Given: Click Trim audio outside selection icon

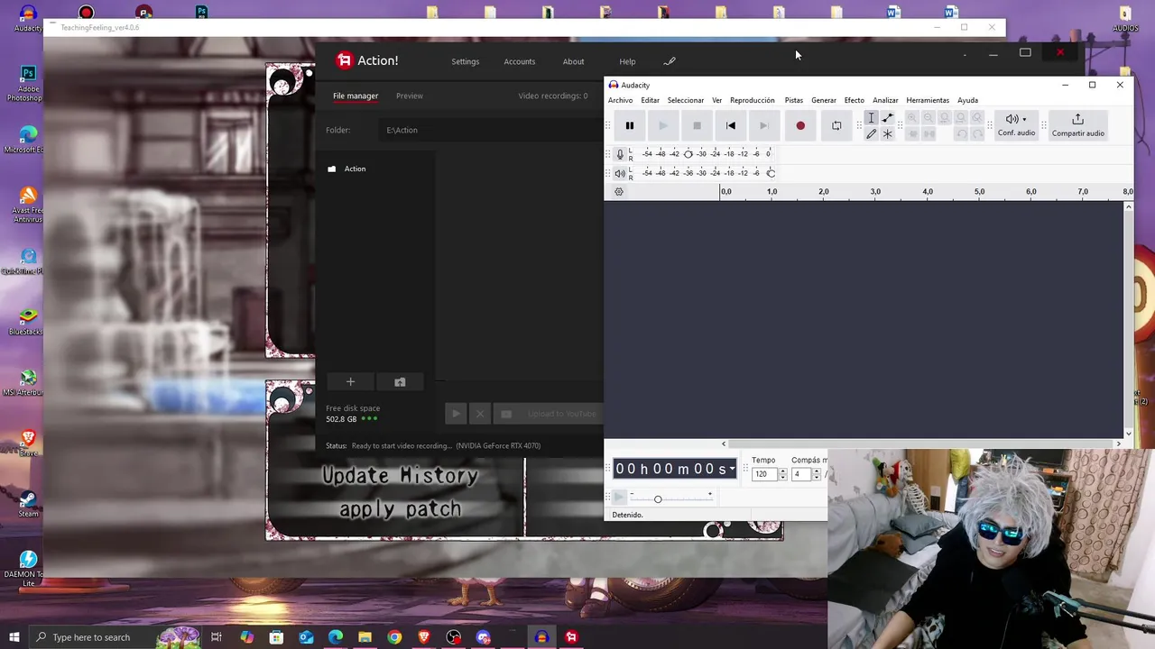Looking at the screenshot, I should click(912, 133).
